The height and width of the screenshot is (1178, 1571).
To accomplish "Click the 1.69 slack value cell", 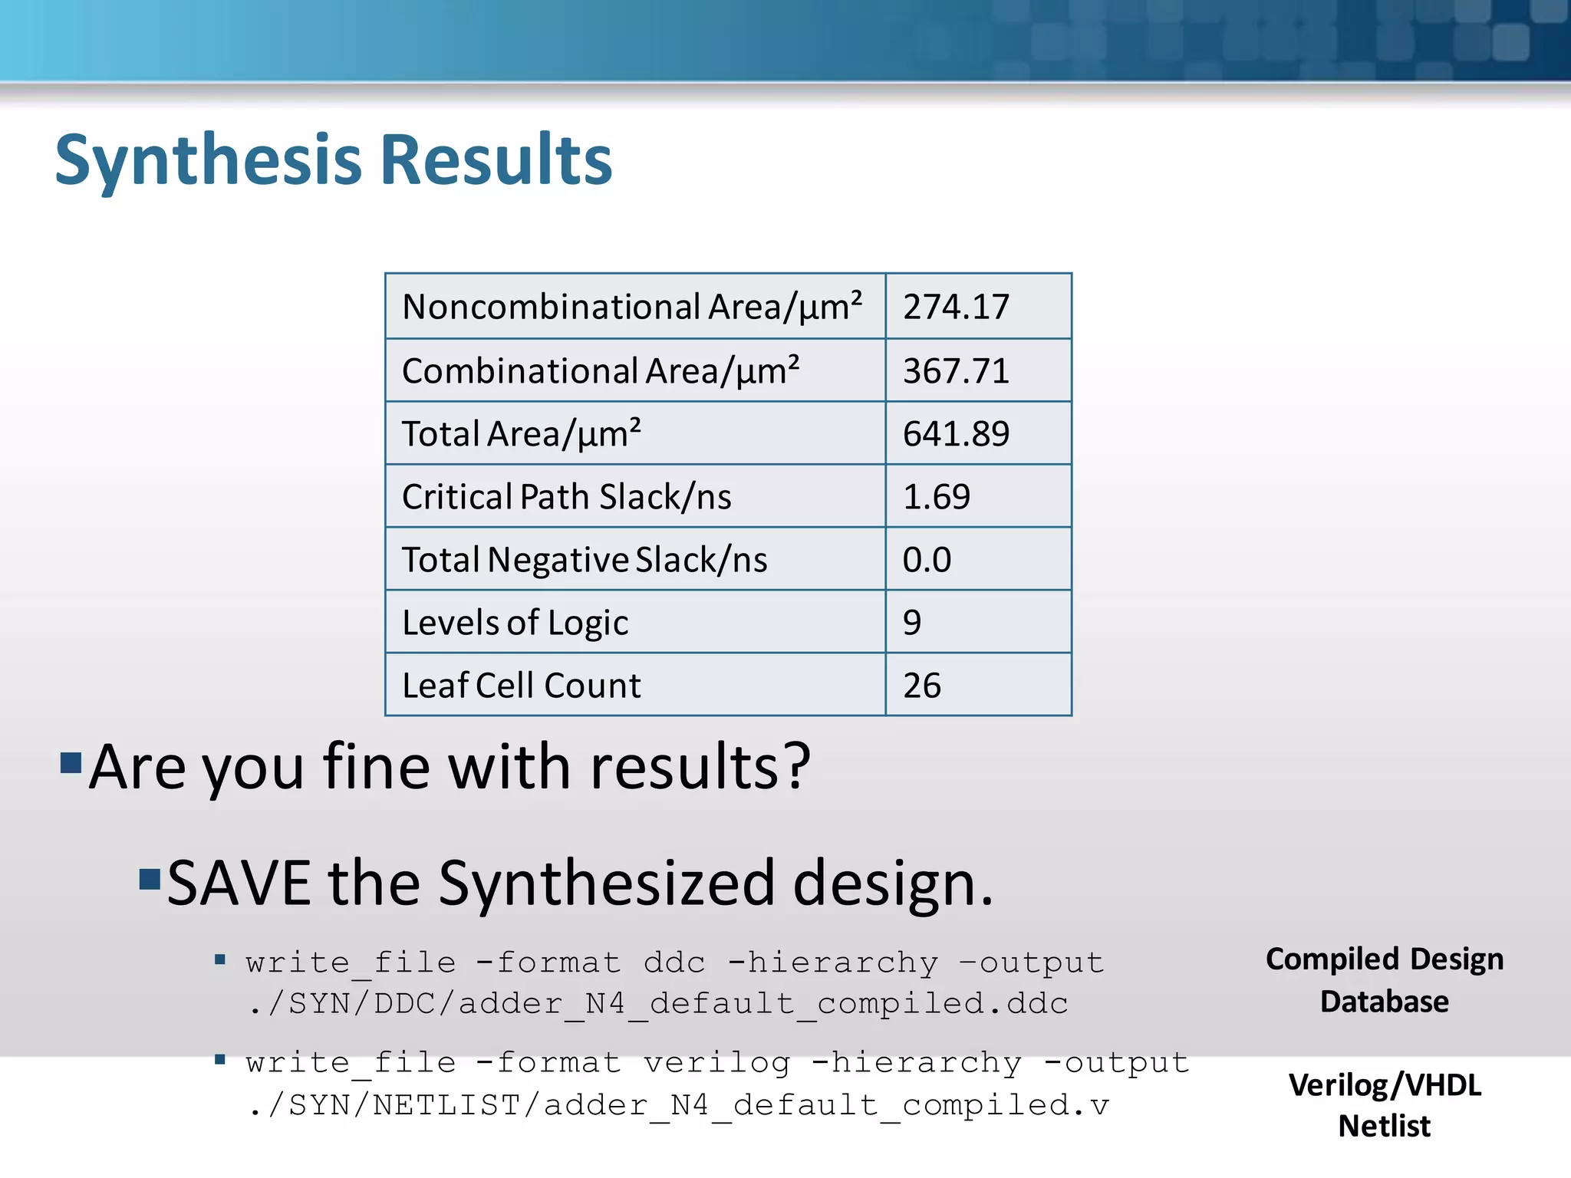I will (x=937, y=497).
